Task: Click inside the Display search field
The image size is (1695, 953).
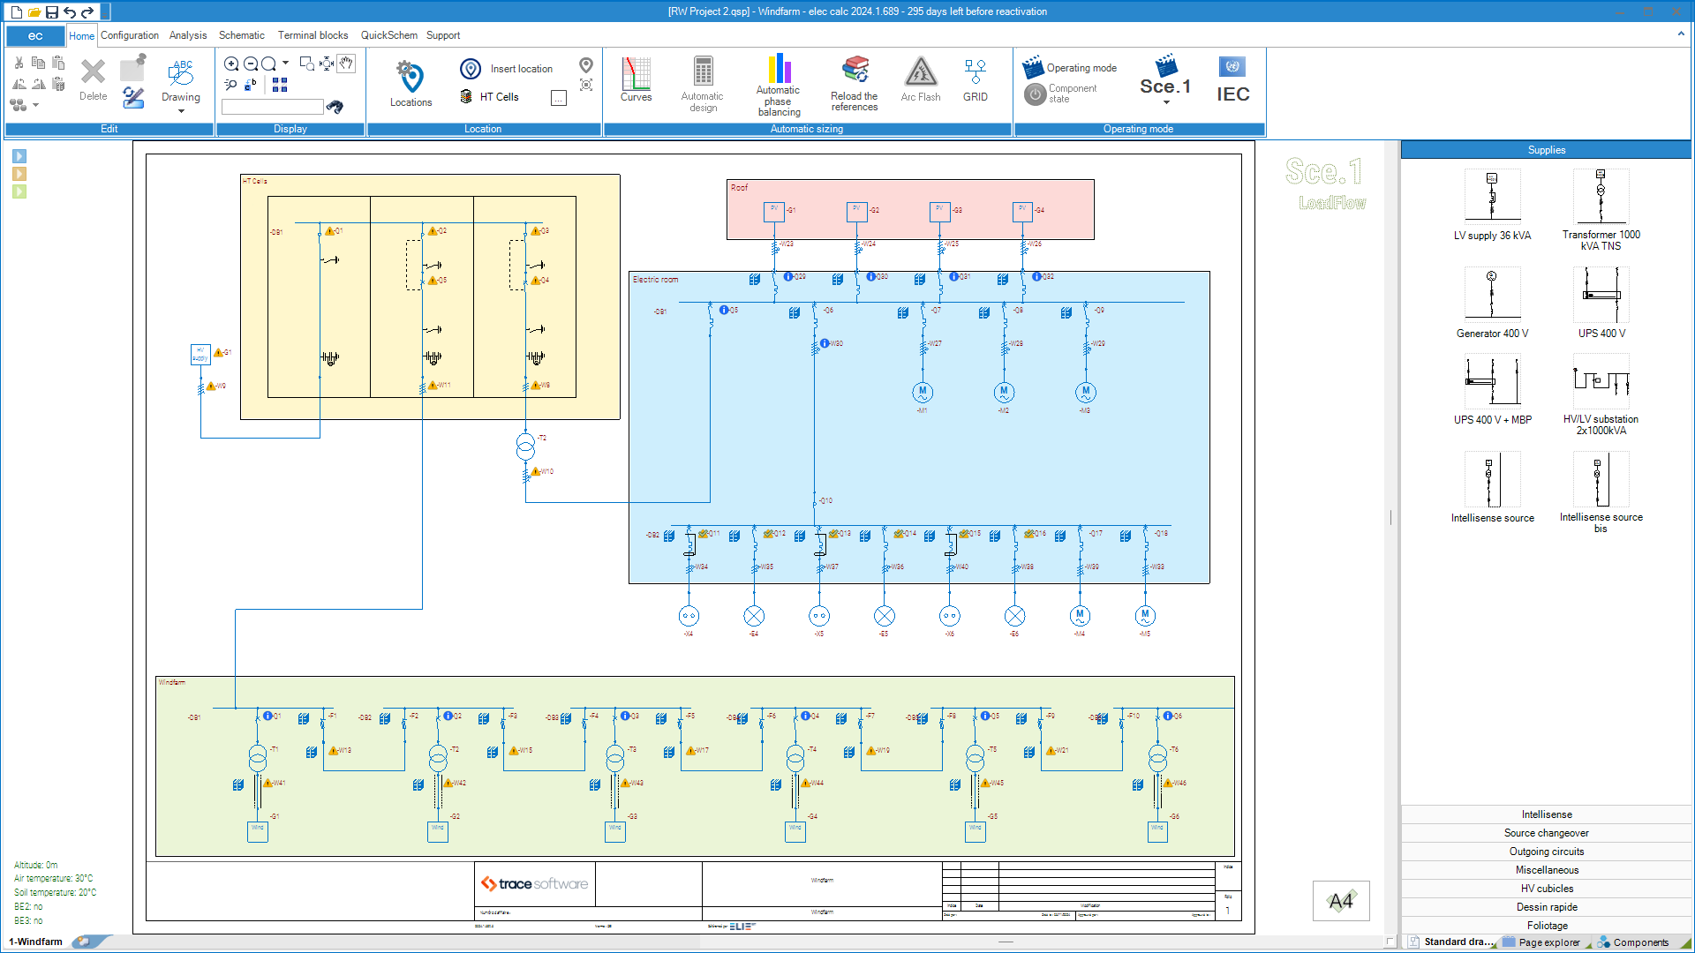Action: point(272,106)
